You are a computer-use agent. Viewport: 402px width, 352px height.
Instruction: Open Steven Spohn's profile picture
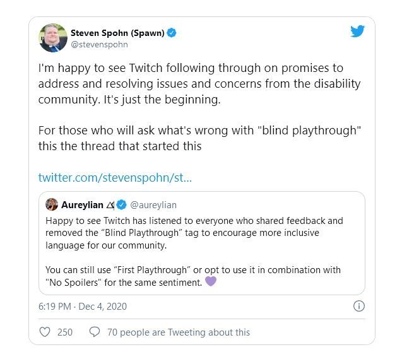(x=53, y=38)
